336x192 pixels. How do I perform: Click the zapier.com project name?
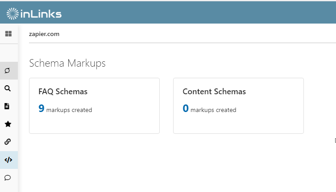(44, 34)
